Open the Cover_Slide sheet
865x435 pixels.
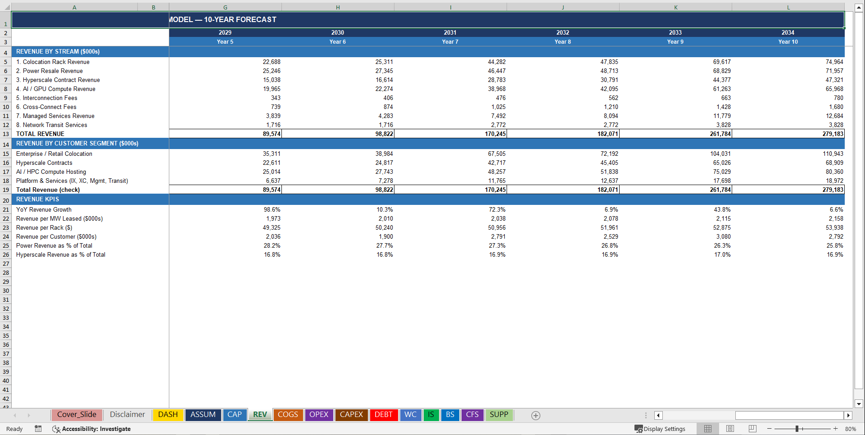(77, 415)
